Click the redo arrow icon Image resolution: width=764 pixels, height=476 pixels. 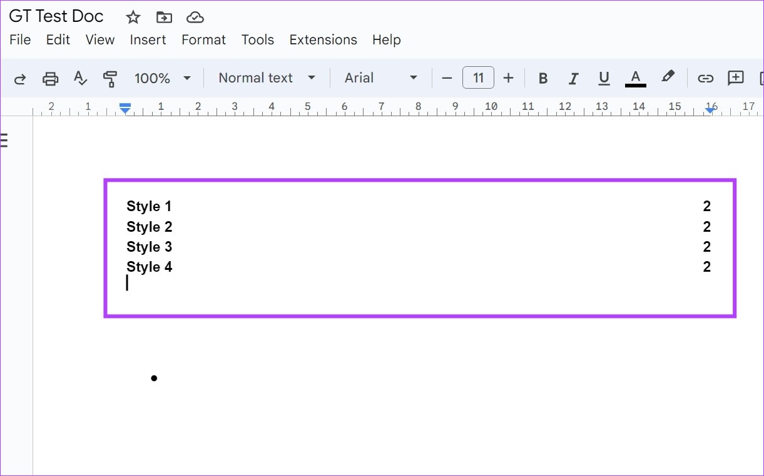tap(20, 78)
